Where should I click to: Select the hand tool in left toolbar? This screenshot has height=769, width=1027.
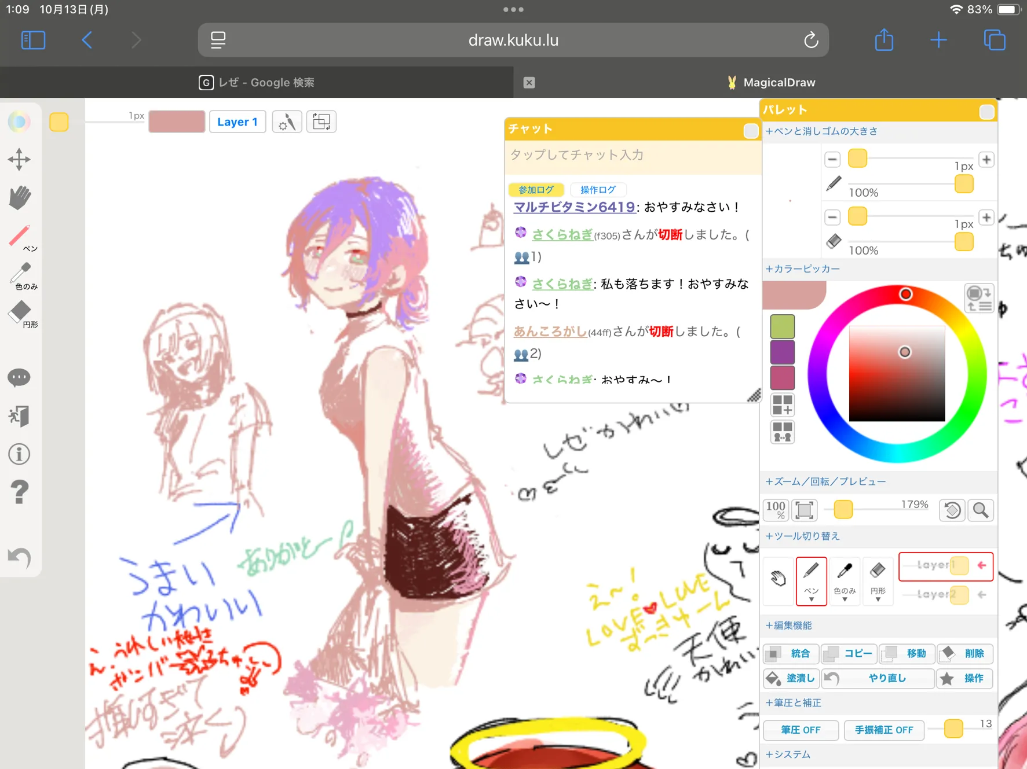click(19, 197)
